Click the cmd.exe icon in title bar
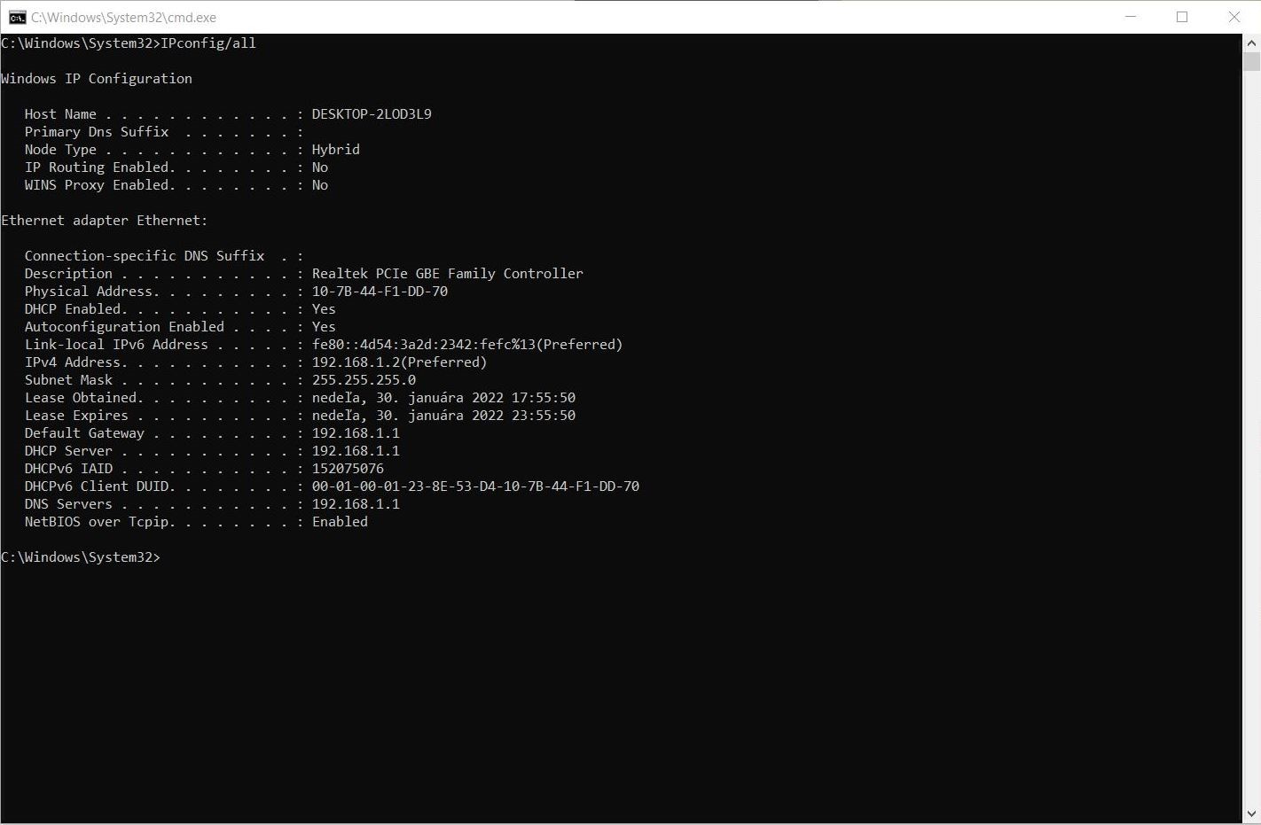Image resolution: width=1261 pixels, height=825 pixels. pyautogui.click(x=17, y=17)
